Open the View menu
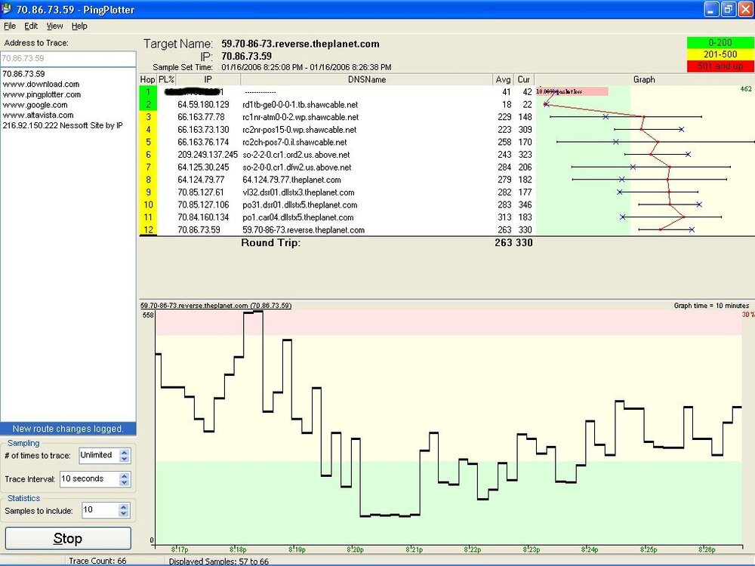 point(55,26)
